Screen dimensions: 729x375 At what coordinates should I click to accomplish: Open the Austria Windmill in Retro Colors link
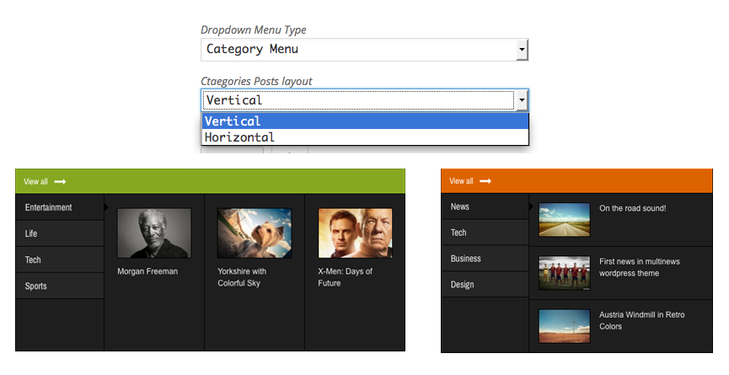pos(641,320)
